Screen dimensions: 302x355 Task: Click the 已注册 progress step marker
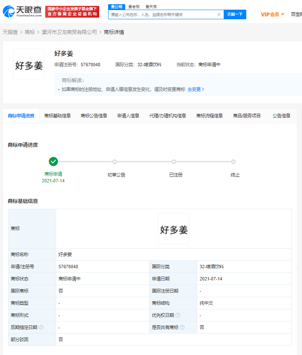tap(174, 162)
